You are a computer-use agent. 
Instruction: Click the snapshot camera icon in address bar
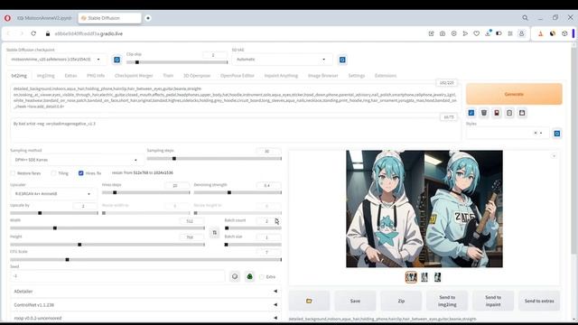[x=443, y=33]
